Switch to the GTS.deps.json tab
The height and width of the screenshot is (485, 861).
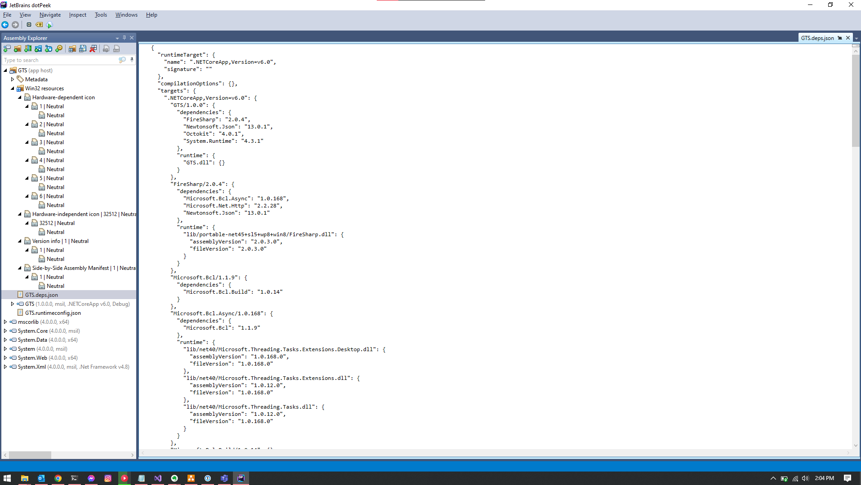[817, 38]
